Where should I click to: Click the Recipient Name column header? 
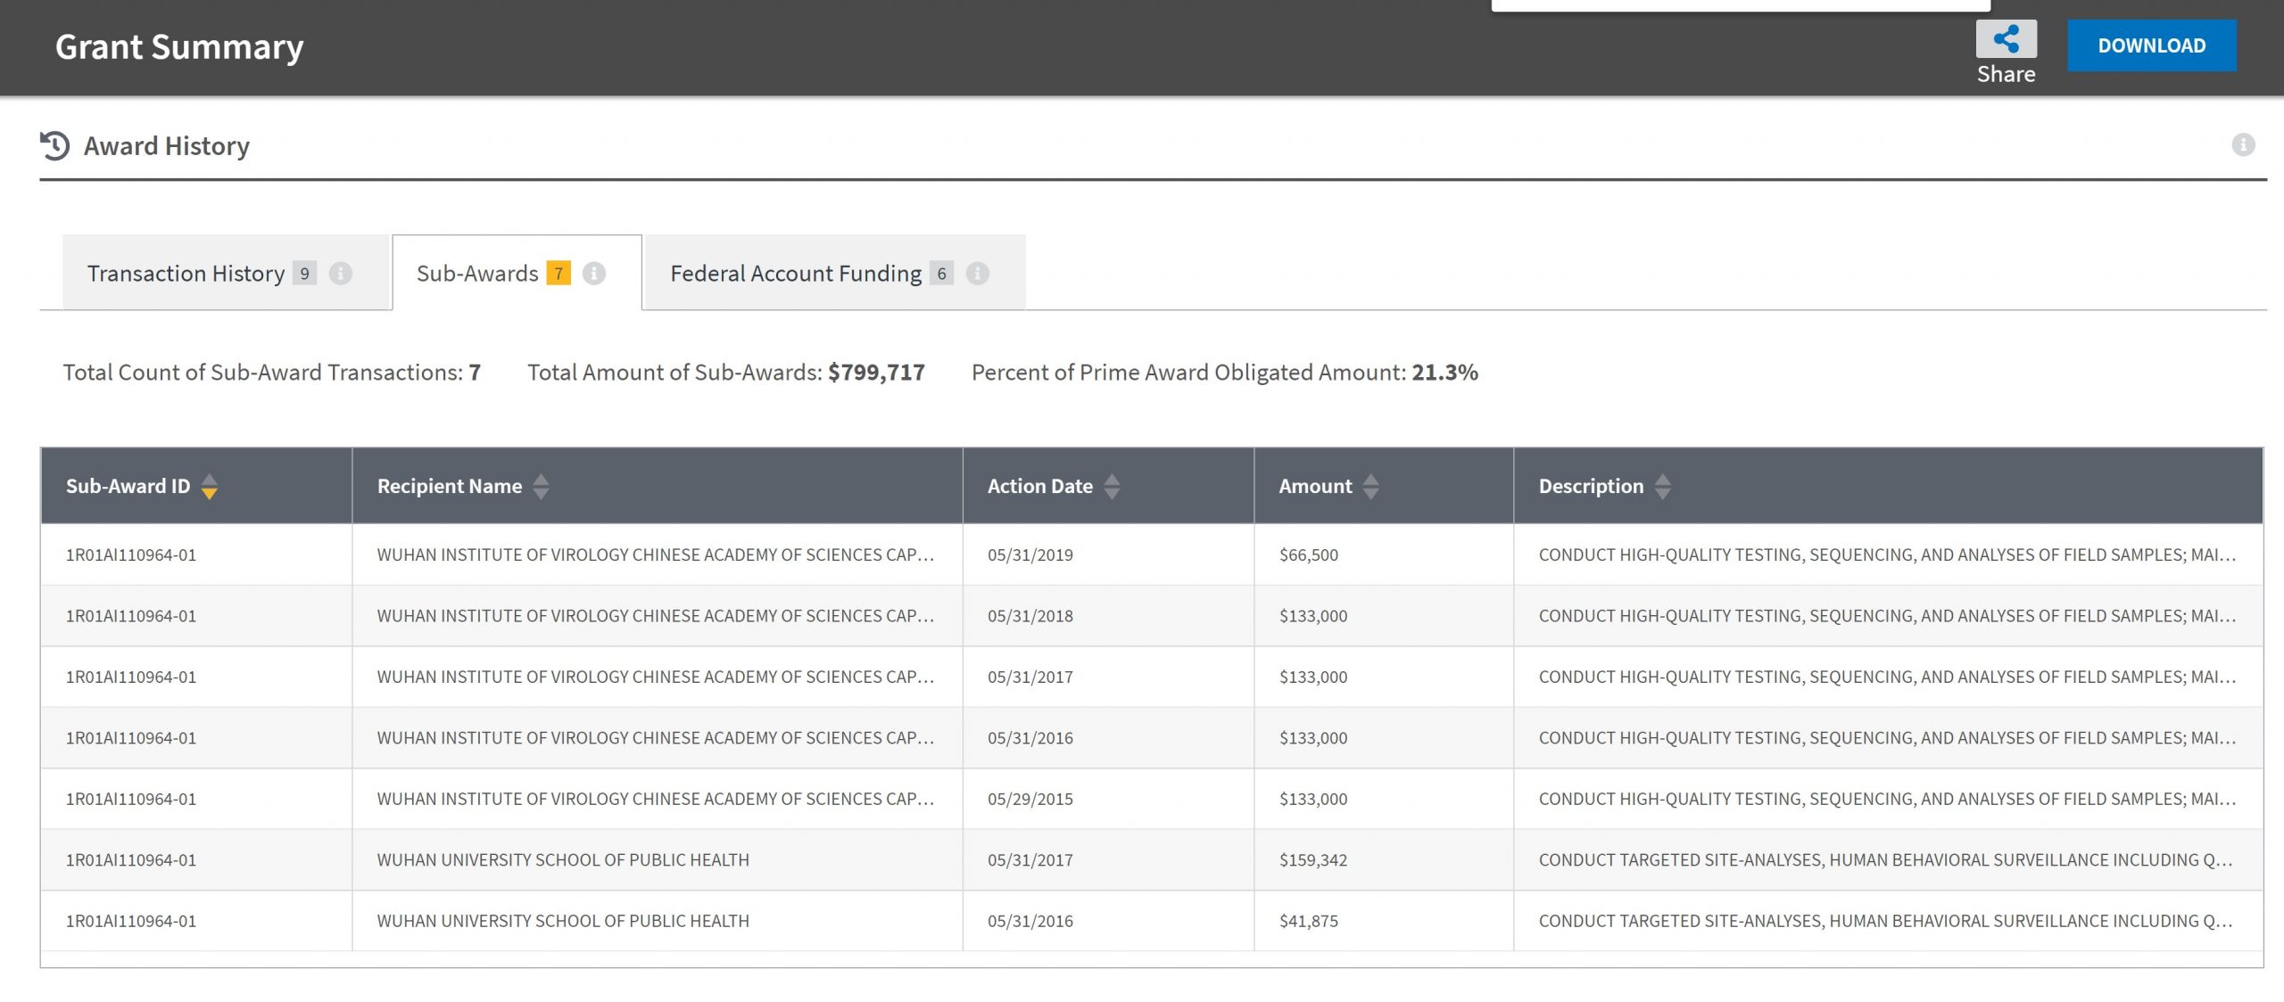[x=658, y=486]
